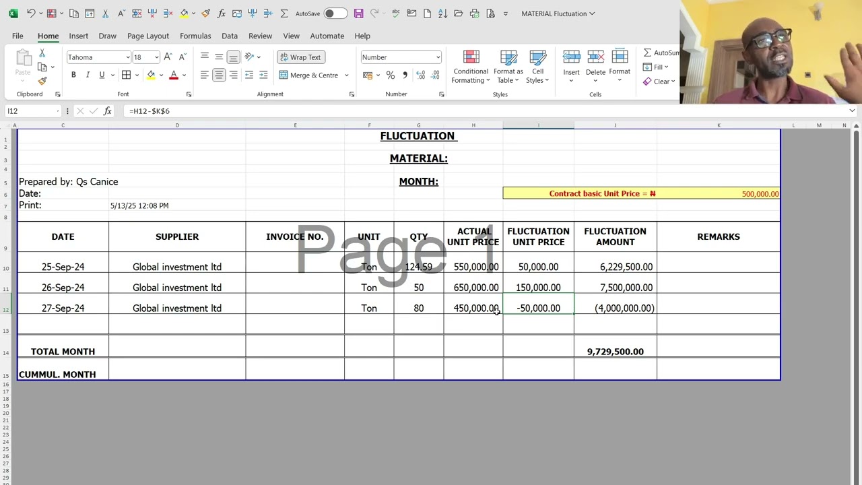Apply Italic formatting
This screenshot has height=485, width=862.
click(x=88, y=75)
